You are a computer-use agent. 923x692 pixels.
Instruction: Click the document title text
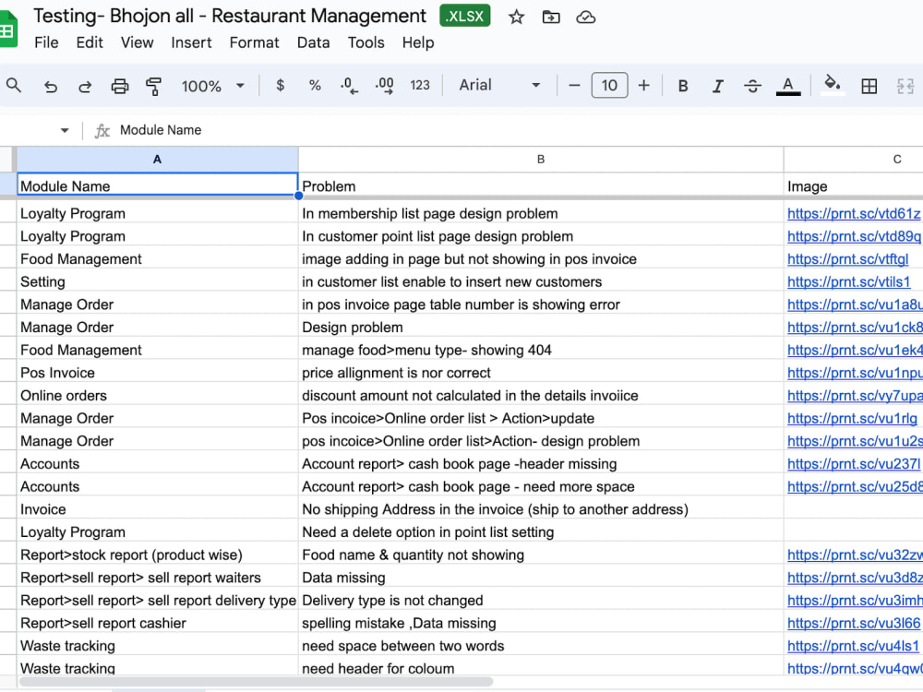point(230,16)
